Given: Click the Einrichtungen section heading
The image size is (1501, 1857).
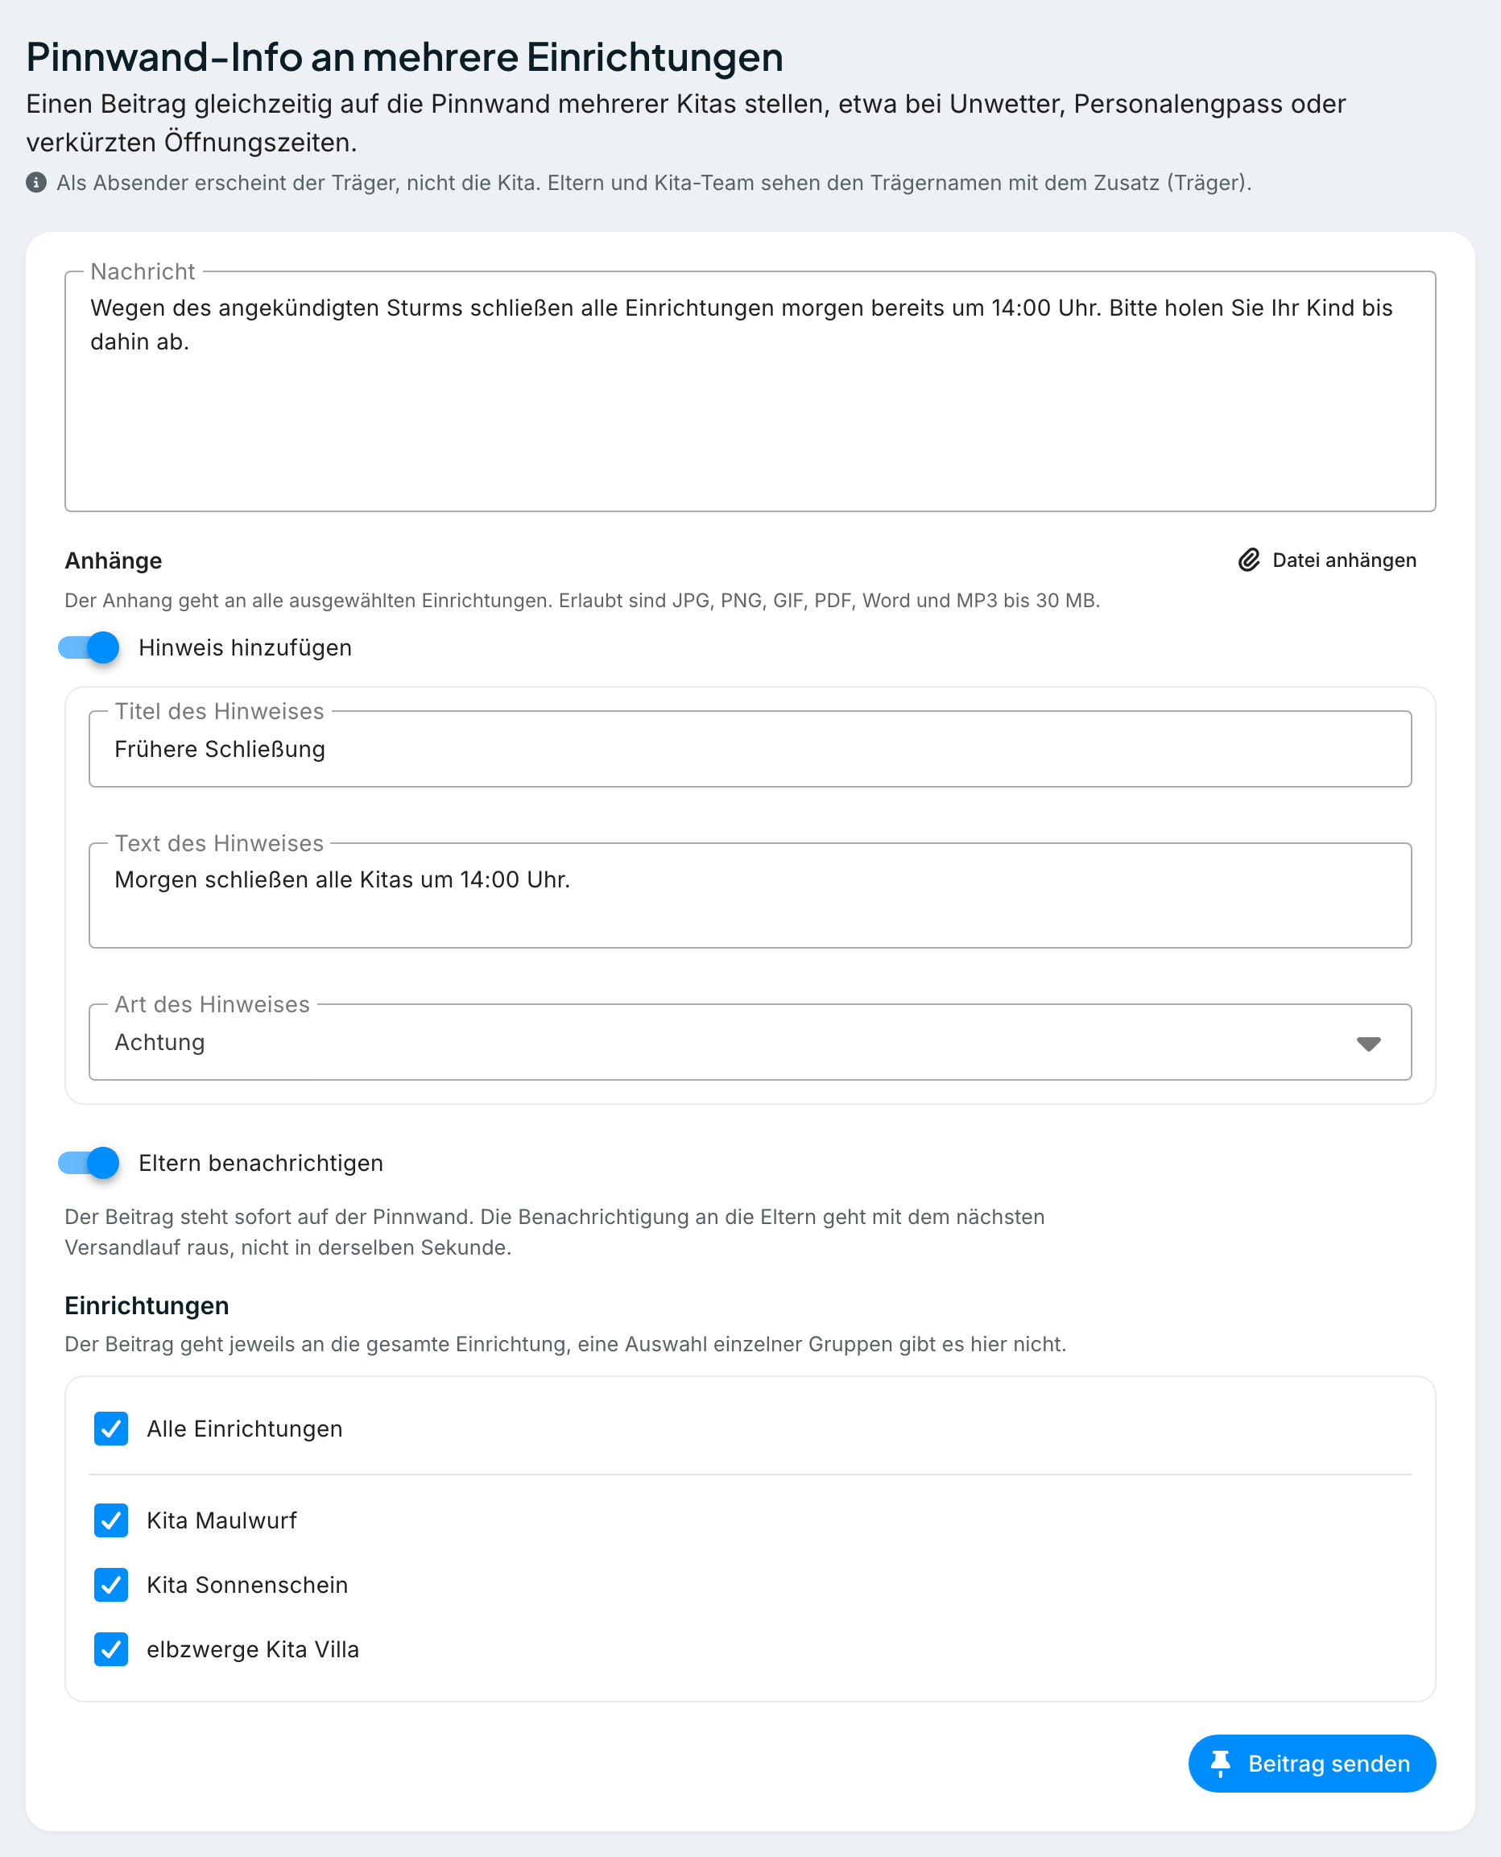Looking at the screenshot, I should point(147,1305).
